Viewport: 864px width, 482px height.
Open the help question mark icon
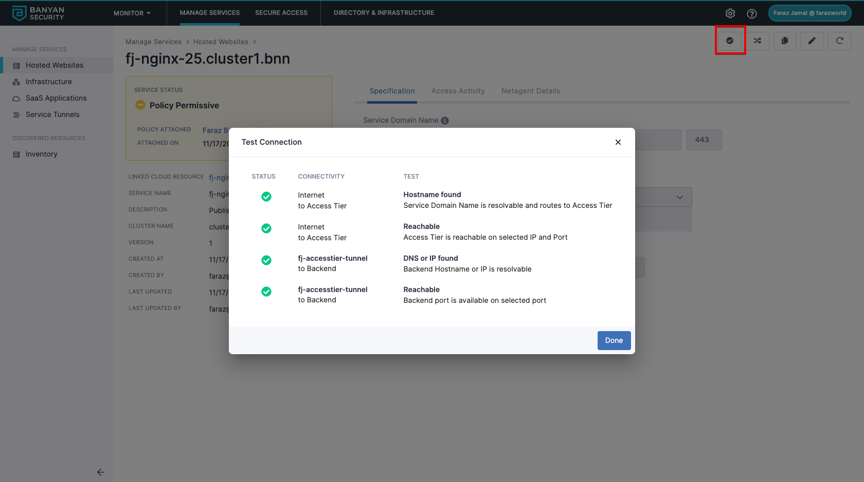pos(752,13)
